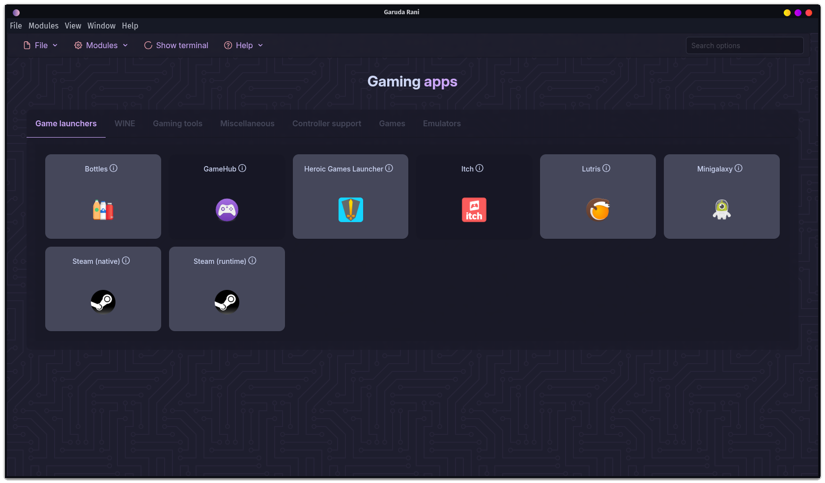Click the orange Lutris logo icon
Screen dimensions: 825x483
click(598, 210)
